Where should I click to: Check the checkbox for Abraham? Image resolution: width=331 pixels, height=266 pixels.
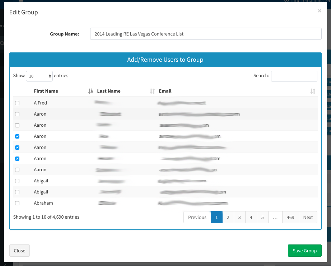(x=17, y=203)
